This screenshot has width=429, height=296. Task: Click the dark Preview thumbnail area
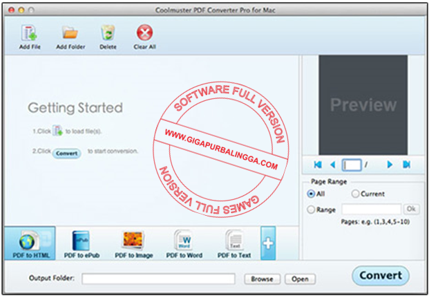pyautogui.click(x=363, y=105)
